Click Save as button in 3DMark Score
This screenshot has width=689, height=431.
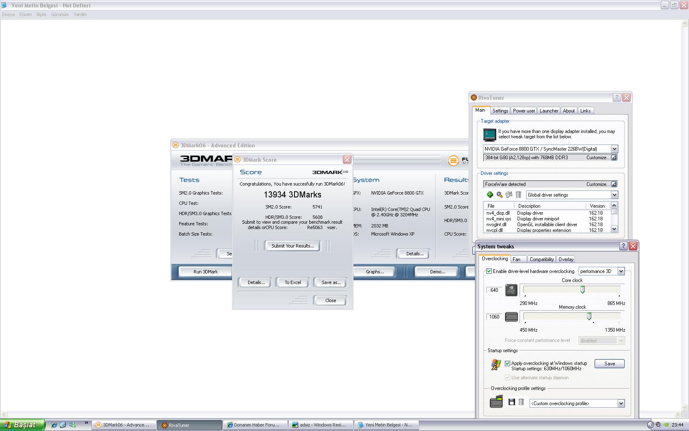[331, 282]
